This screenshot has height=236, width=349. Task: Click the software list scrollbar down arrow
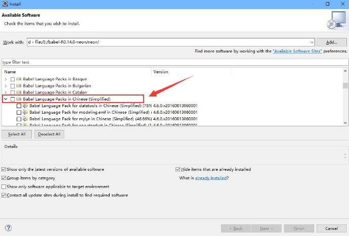pyautogui.click(x=345, y=123)
